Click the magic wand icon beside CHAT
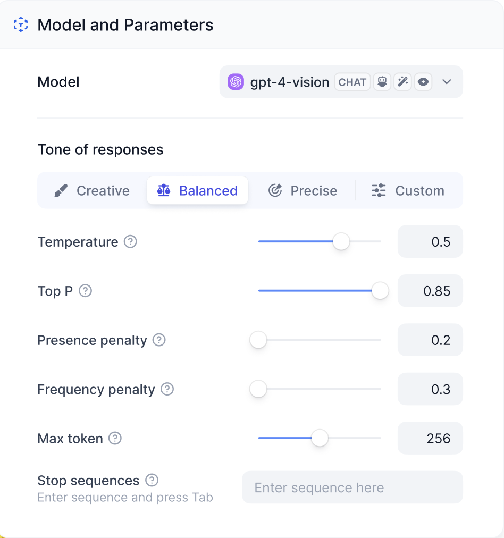Screen dimensions: 504x538 pyautogui.click(x=402, y=82)
